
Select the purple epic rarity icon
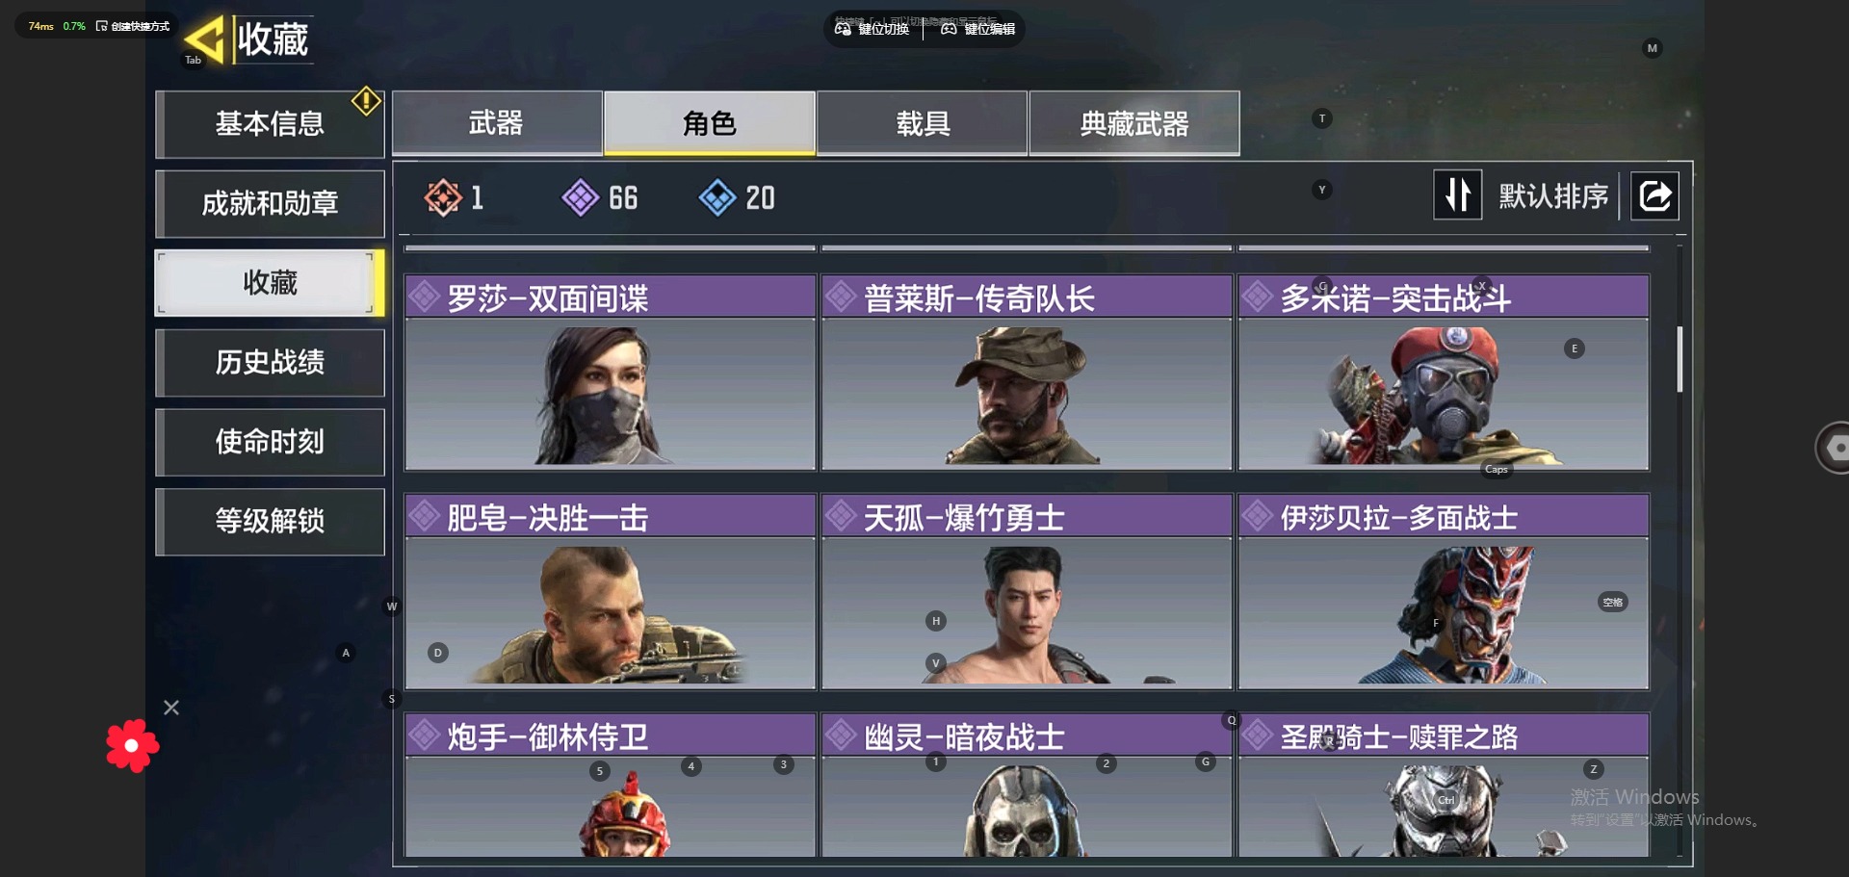pos(580,197)
